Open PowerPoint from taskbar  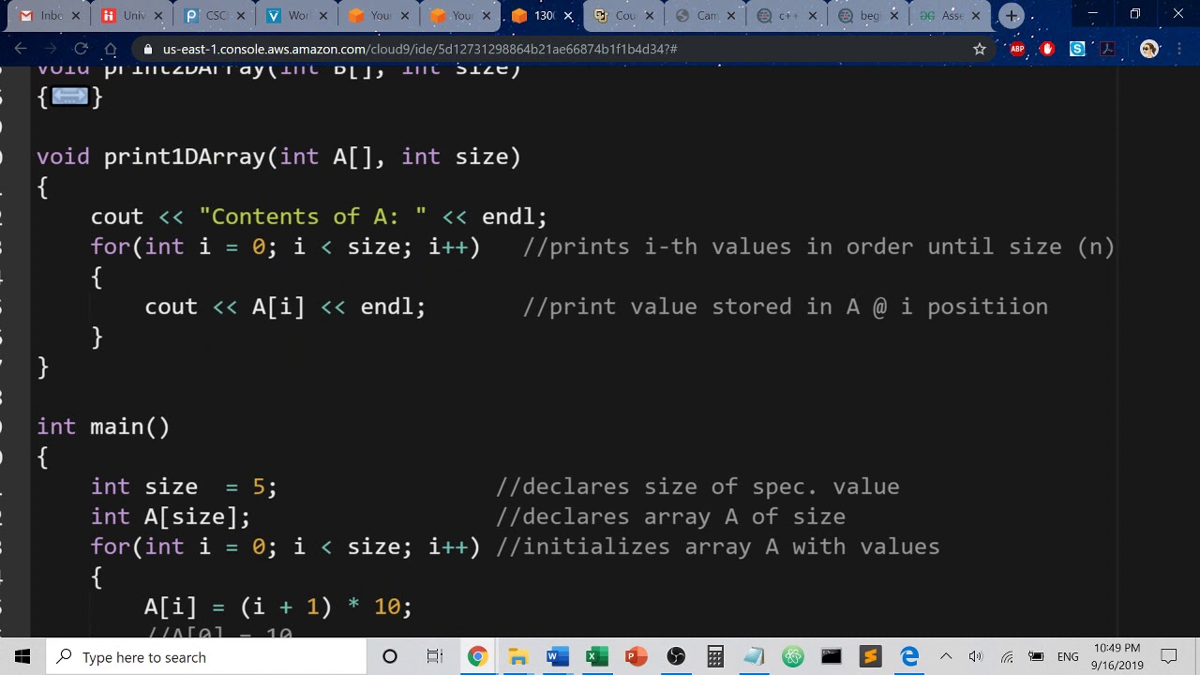click(637, 656)
